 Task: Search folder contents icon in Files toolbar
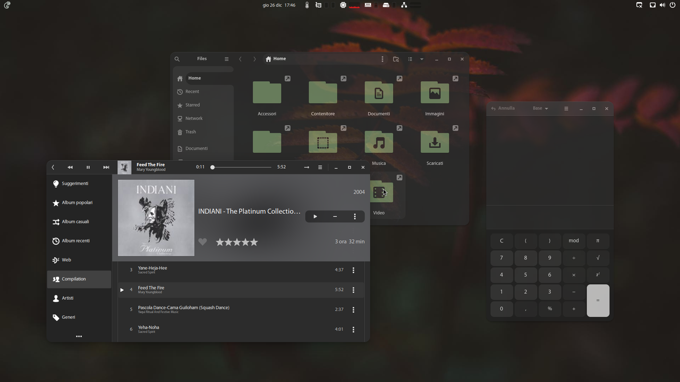[396, 59]
